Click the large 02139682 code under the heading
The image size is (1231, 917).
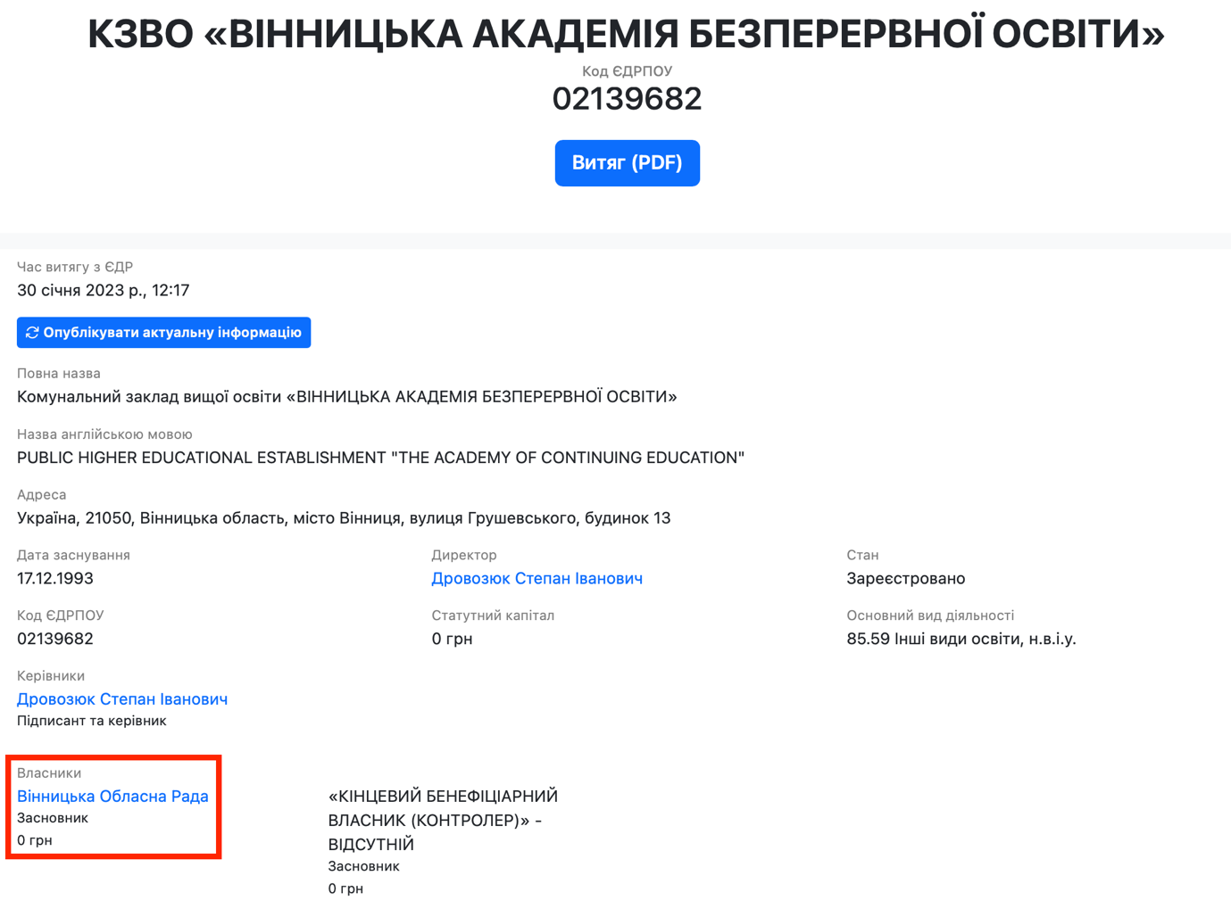click(x=627, y=99)
